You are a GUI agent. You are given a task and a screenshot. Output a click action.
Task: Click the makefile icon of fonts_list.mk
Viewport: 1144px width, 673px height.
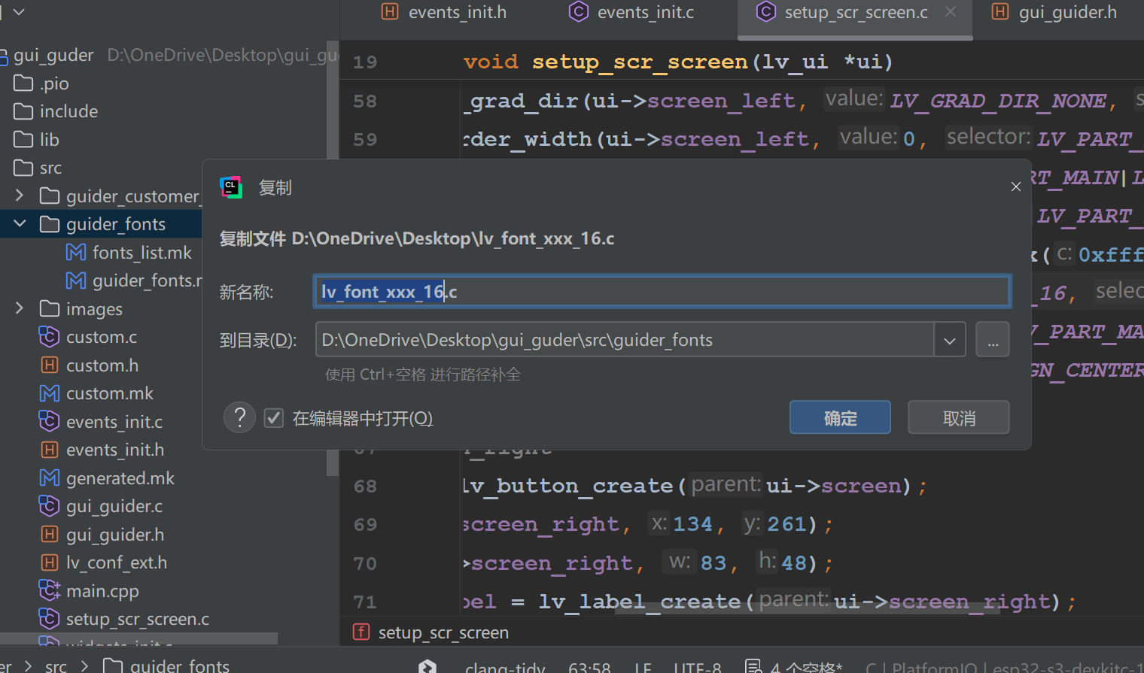tap(76, 252)
